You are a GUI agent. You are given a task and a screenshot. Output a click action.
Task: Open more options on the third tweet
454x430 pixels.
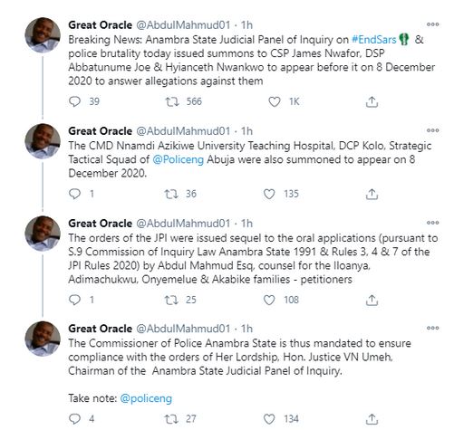click(x=432, y=223)
